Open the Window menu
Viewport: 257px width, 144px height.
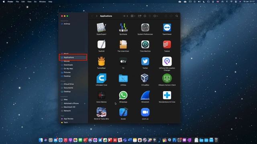click(43, 2)
